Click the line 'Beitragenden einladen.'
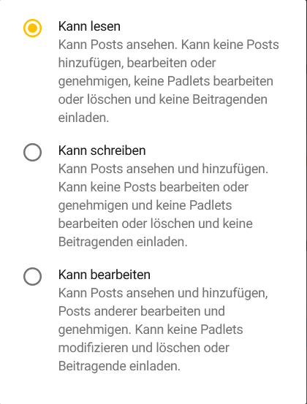The height and width of the screenshot is (404, 307). click(x=123, y=242)
